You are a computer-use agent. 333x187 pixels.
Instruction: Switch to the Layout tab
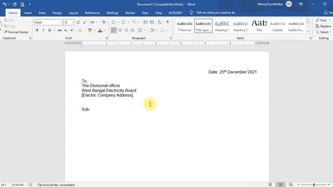click(73, 12)
